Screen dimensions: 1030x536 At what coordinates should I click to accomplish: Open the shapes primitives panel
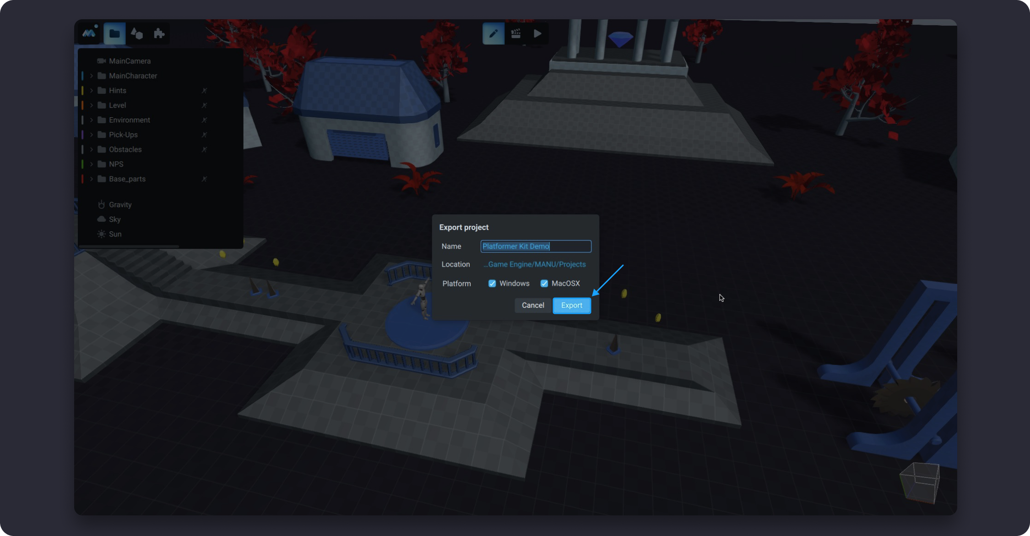pos(137,33)
